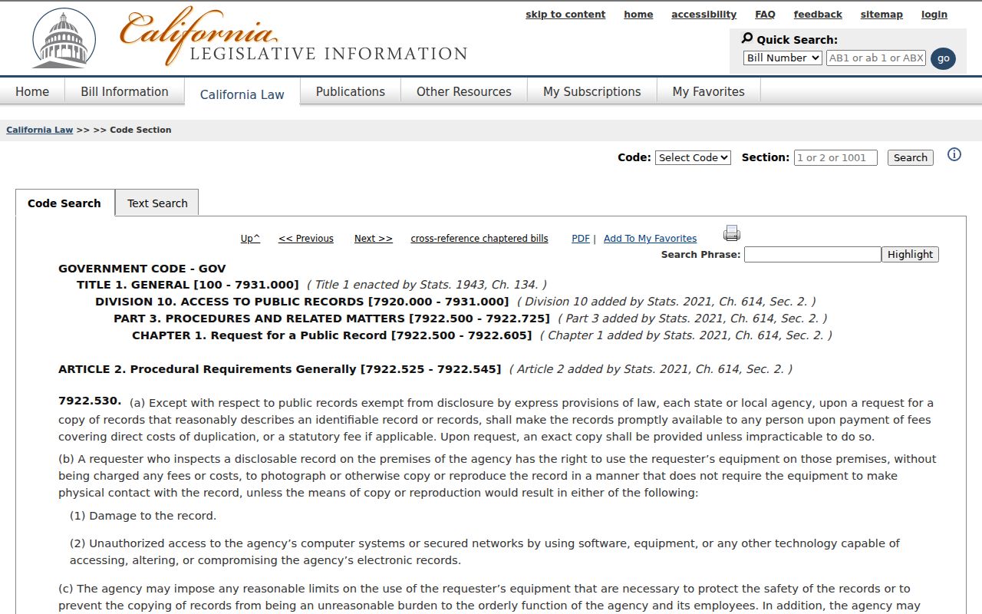Click the Highlight button
This screenshot has width=982, height=614.
point(910,254)
